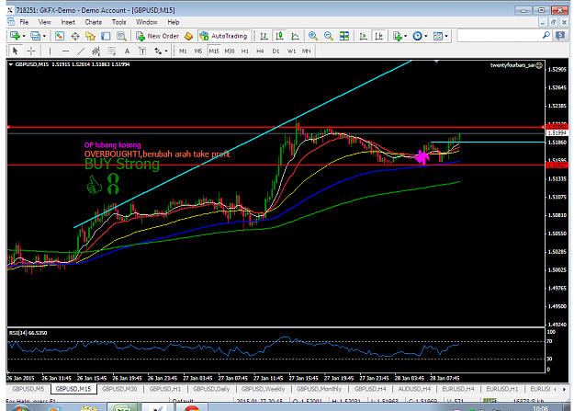This screenshot has width=574, height=411.
Task: Click in the toolbar search field
Action: pyautogui.click(x=500, y=36)
